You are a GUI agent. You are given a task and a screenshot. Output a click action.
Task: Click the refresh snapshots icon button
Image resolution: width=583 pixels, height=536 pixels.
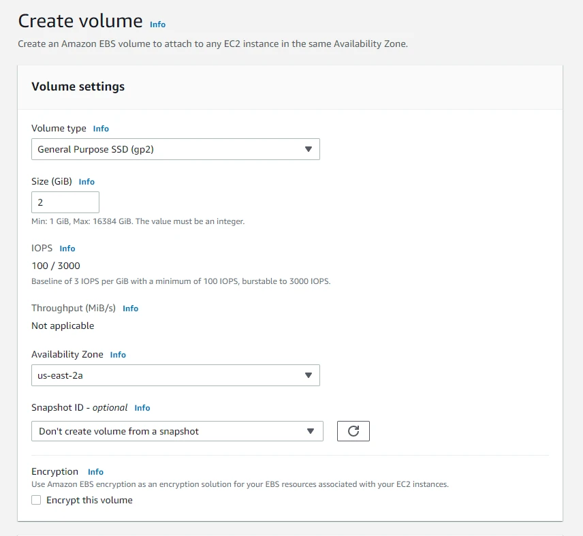click(353, 431)
